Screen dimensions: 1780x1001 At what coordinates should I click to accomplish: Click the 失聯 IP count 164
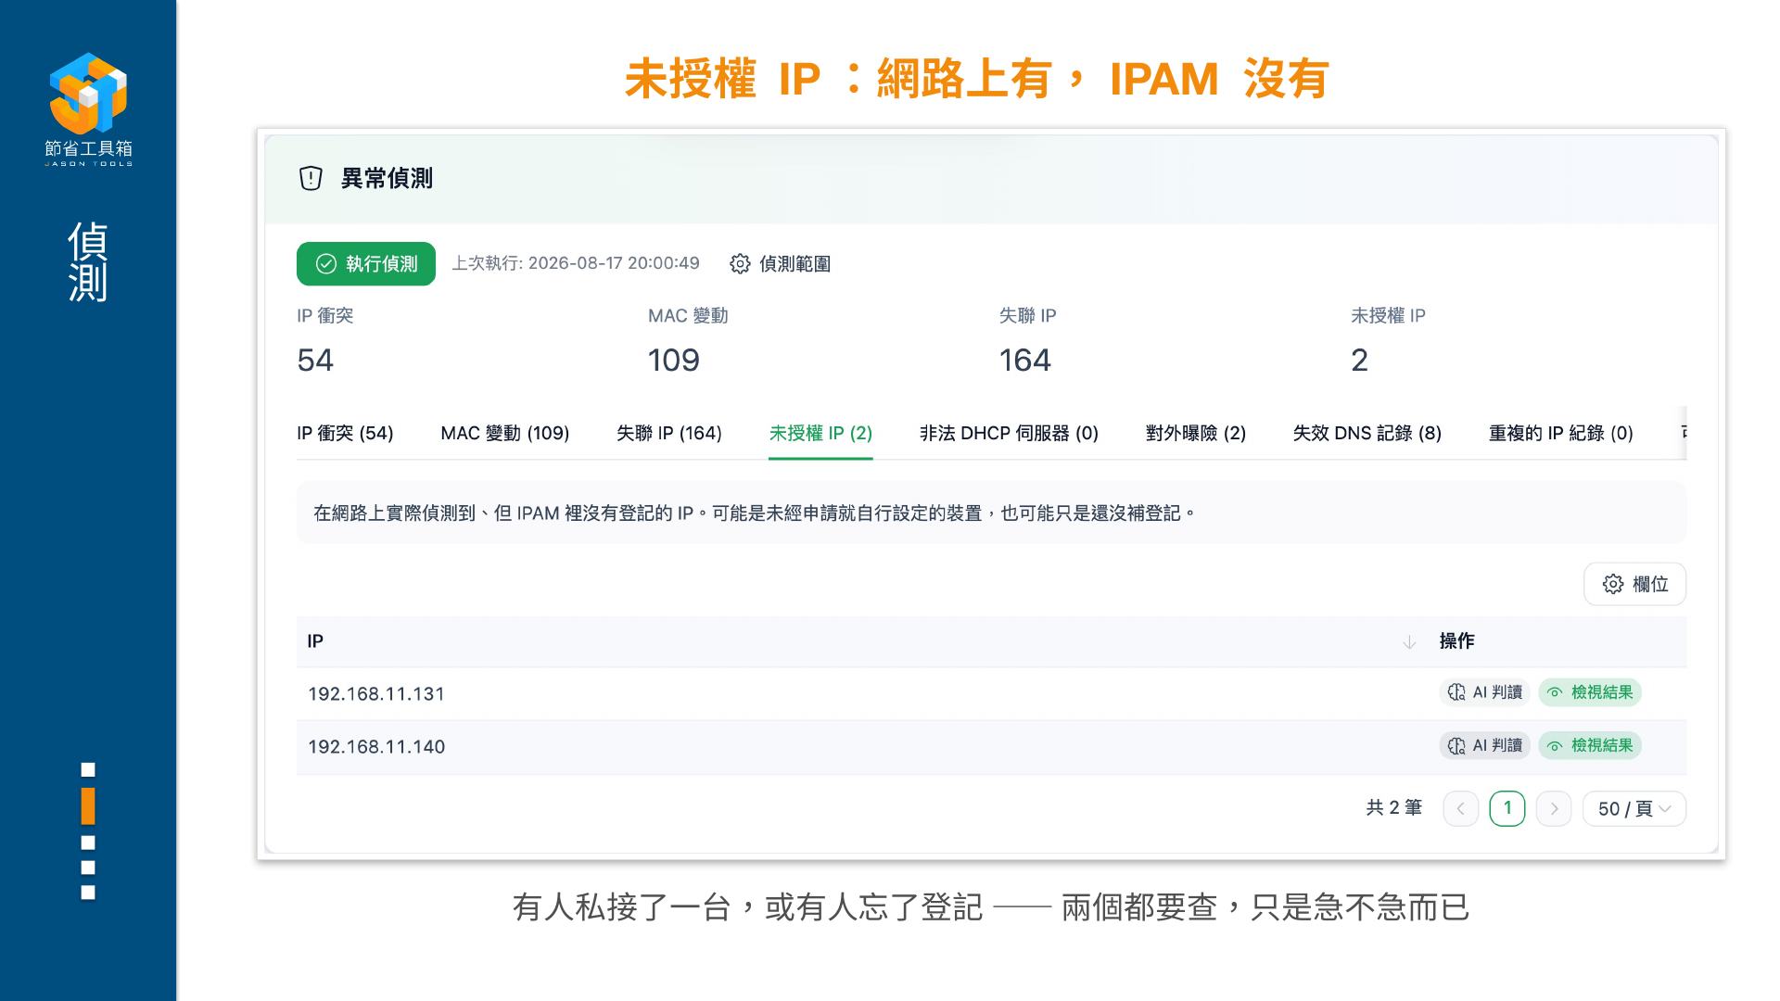[x=1025, y=360]
